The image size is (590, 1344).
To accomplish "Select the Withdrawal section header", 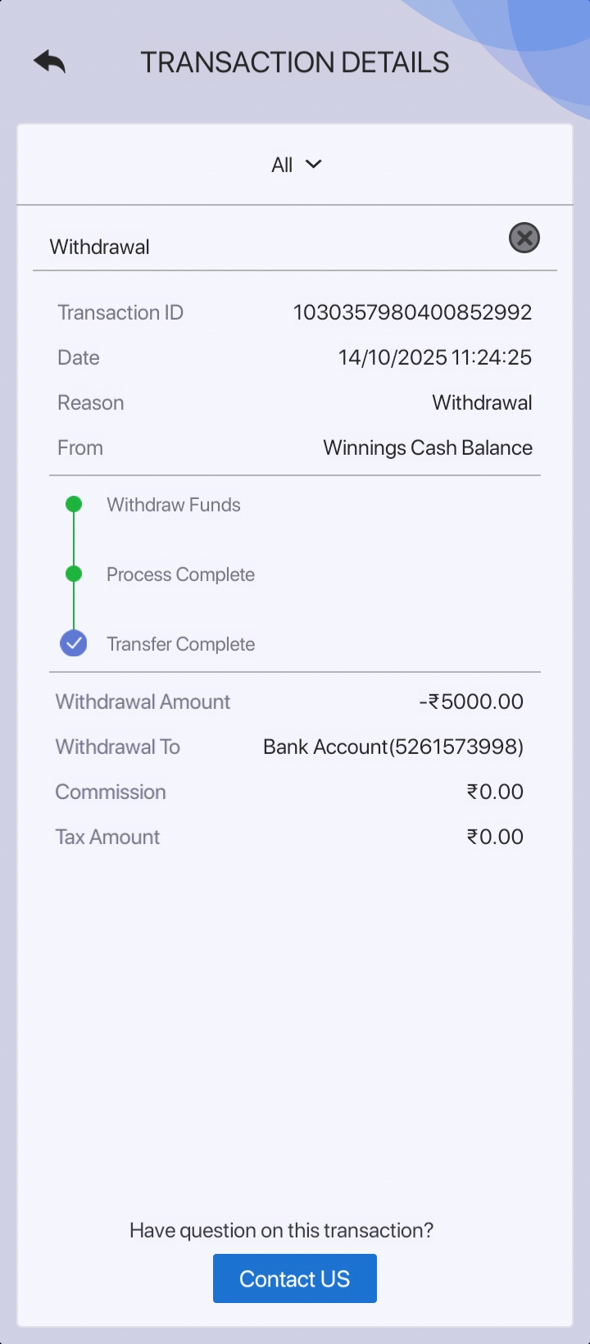I will [100, 247].
